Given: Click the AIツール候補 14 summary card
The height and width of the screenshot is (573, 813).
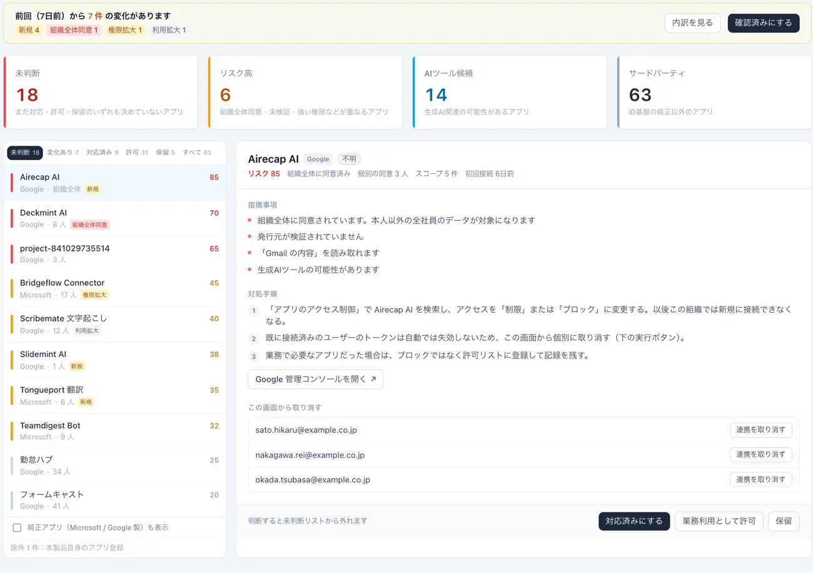Looking at the screenshot, I should coord(510,93).
